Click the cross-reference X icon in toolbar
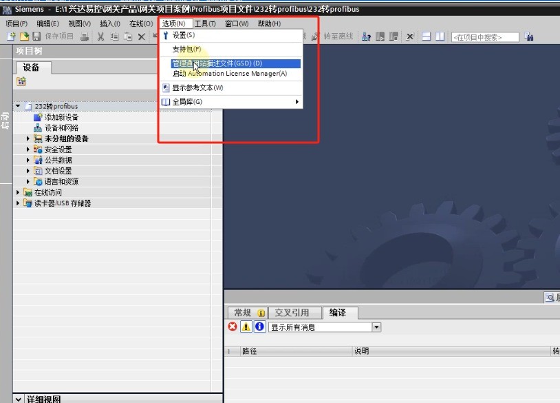Screen dimensions: 560x403 (410, 36)
